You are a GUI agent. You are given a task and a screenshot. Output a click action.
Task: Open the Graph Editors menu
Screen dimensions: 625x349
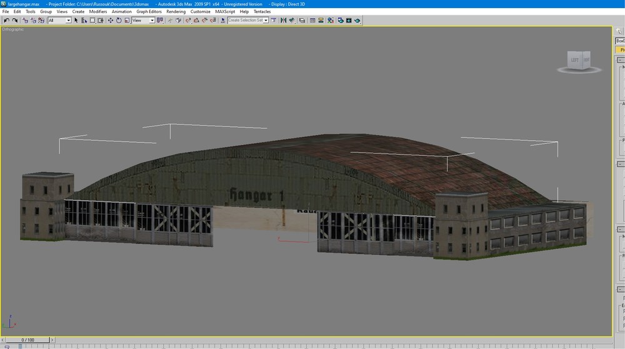pos(149,11)
